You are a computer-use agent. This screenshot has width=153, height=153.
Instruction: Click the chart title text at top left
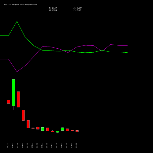point(20,5)
